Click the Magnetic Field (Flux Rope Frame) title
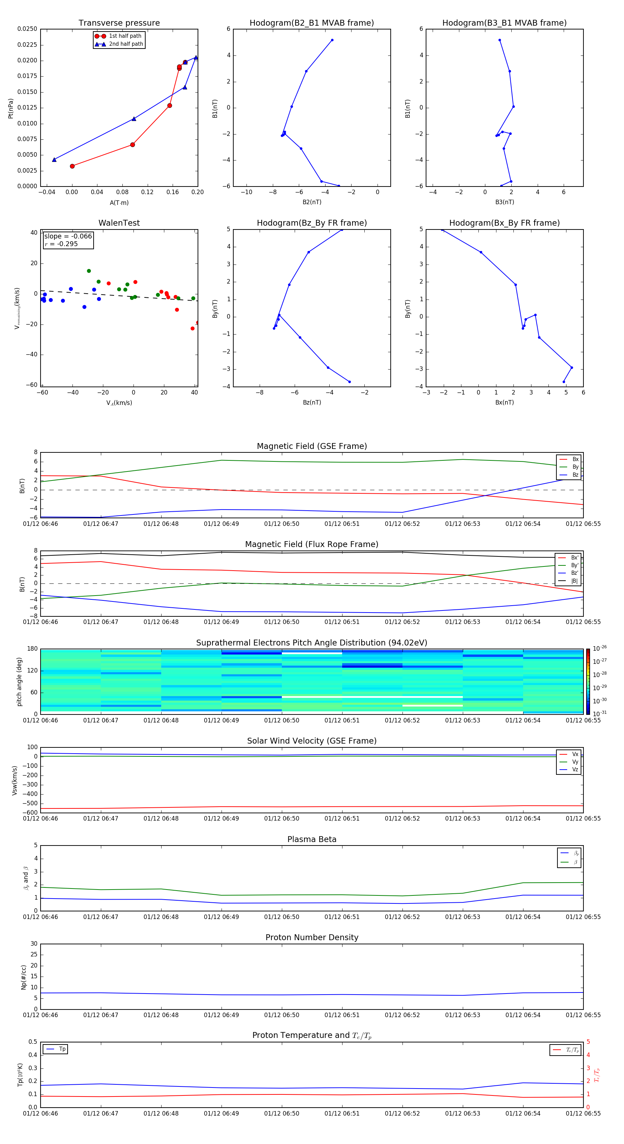The image size is (624, 1144). click(312, 545)
